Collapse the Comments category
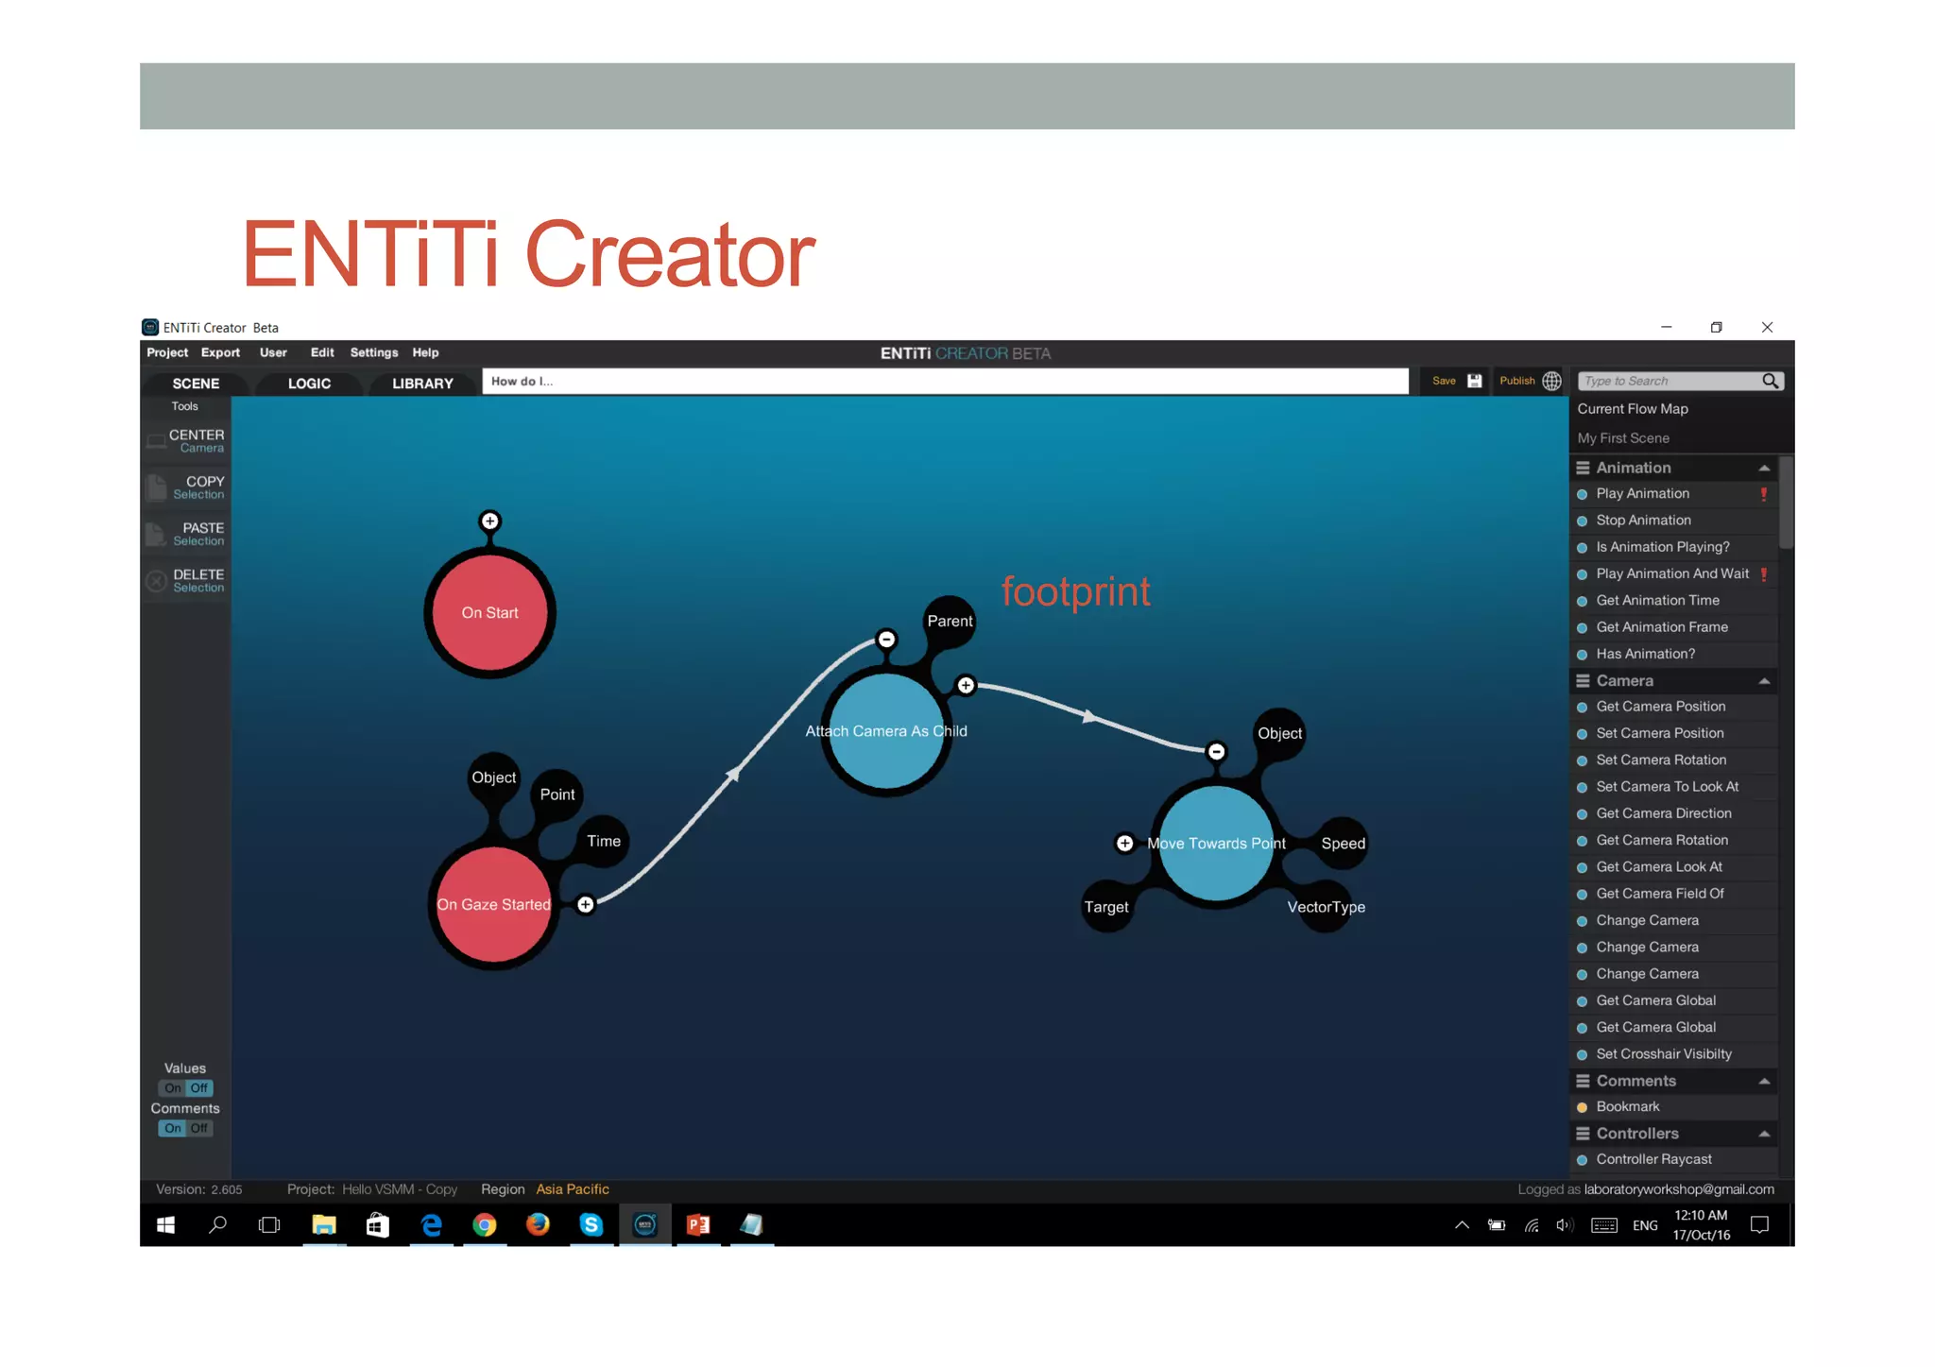 pyautogui.click(x=1763, y=1081)
